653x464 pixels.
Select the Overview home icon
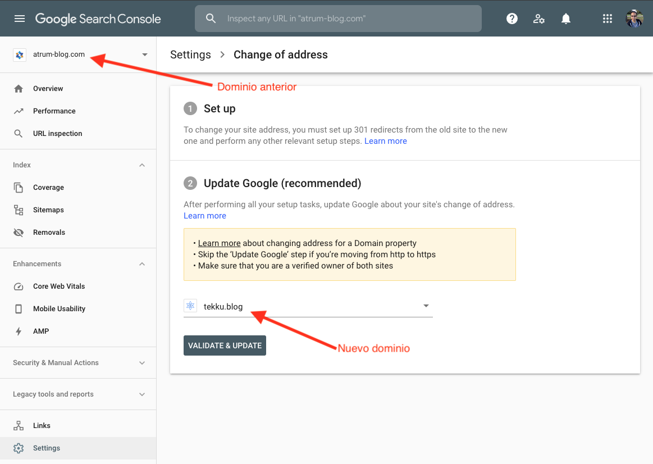click(19, 88)
